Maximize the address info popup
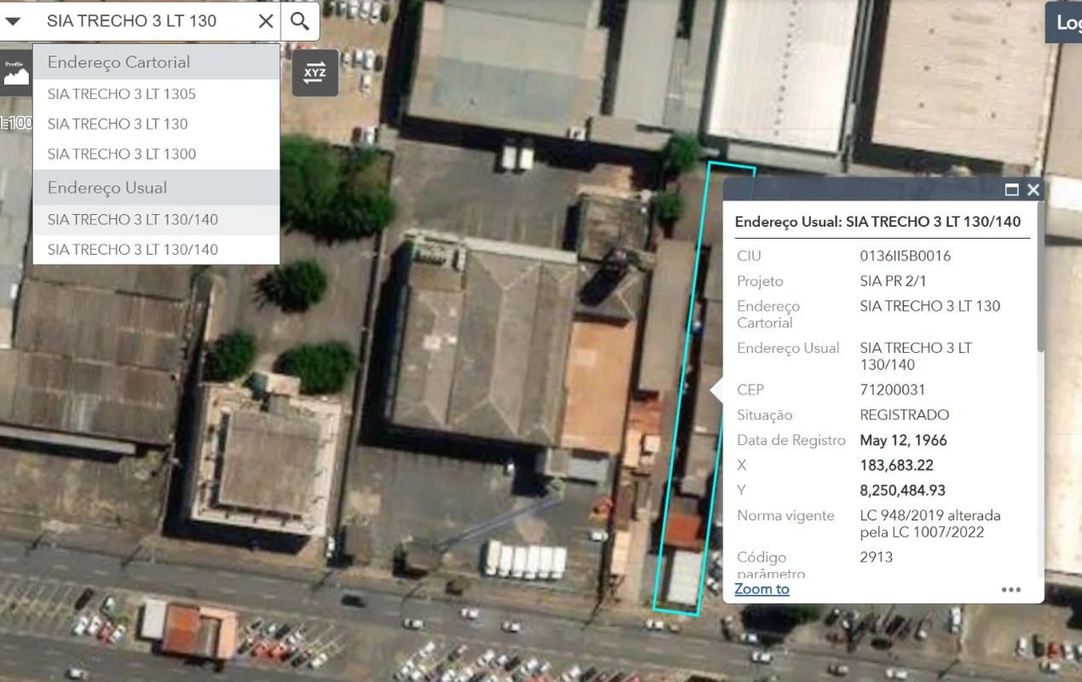The height and width of the screenshot is (682, 1082). 1012,190
